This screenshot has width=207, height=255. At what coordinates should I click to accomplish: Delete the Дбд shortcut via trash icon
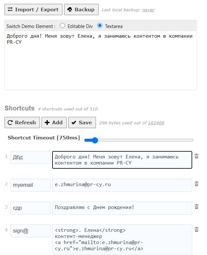(196, 156)
